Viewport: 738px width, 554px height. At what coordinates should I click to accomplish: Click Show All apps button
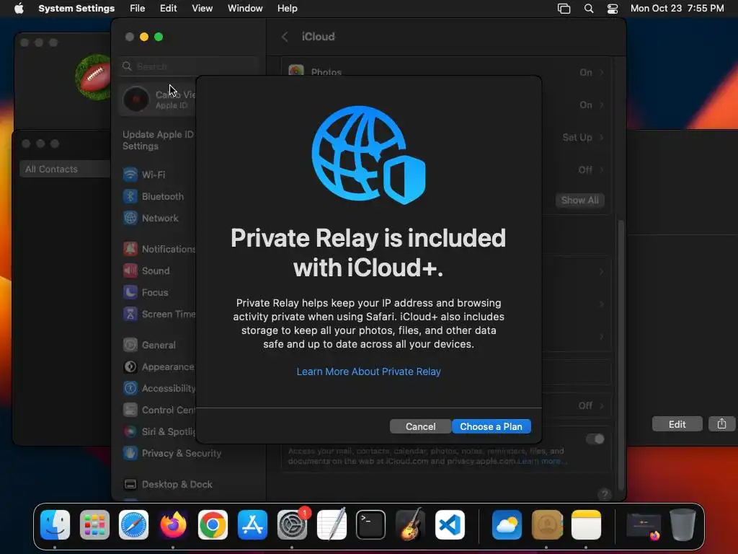coord(580,201)
